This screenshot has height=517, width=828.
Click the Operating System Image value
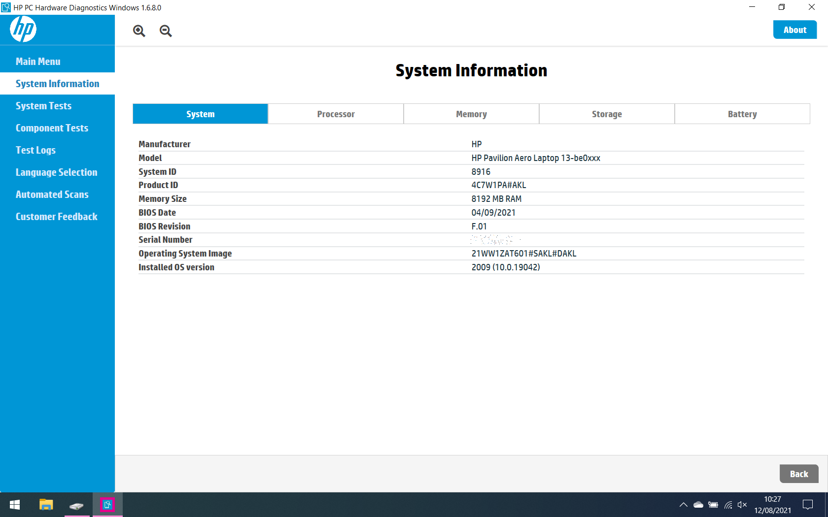click(x=524, y=254)
